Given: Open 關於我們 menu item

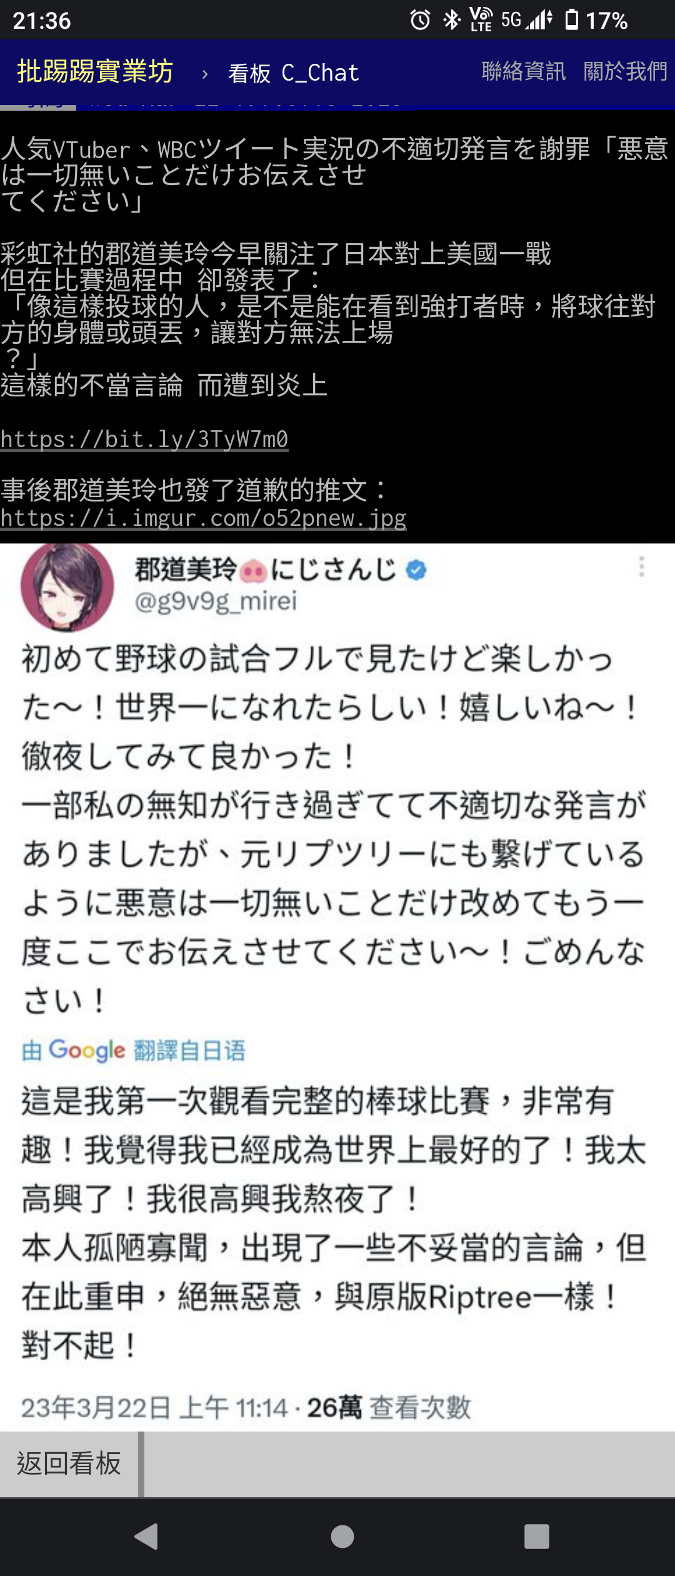Looking at the screenshot, I should 626,71.
